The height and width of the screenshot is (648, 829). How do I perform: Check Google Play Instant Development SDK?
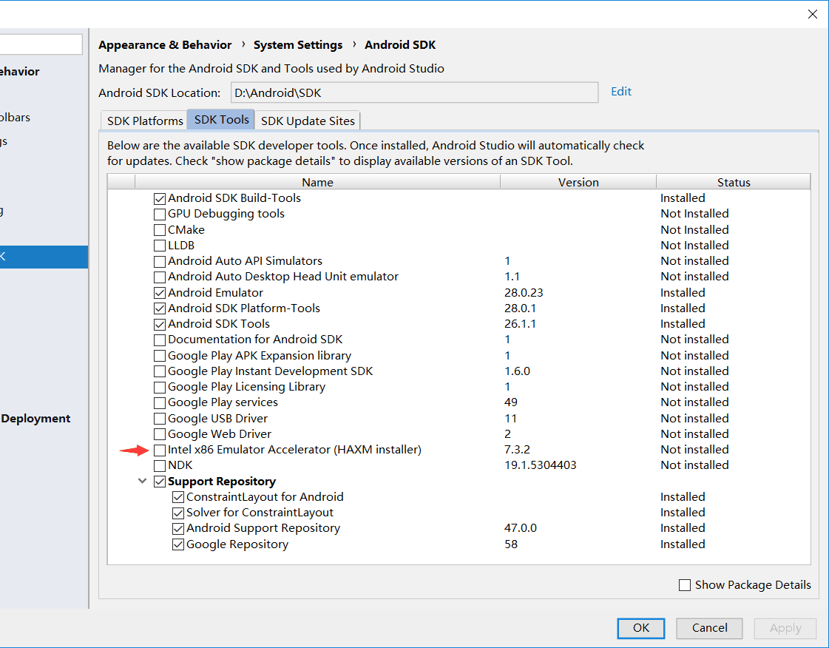159,371
